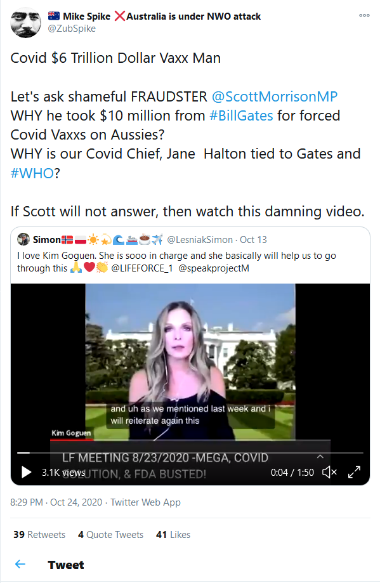Open Mike Spike's profile avatar

pyautogui.click(x=25, y=22)
